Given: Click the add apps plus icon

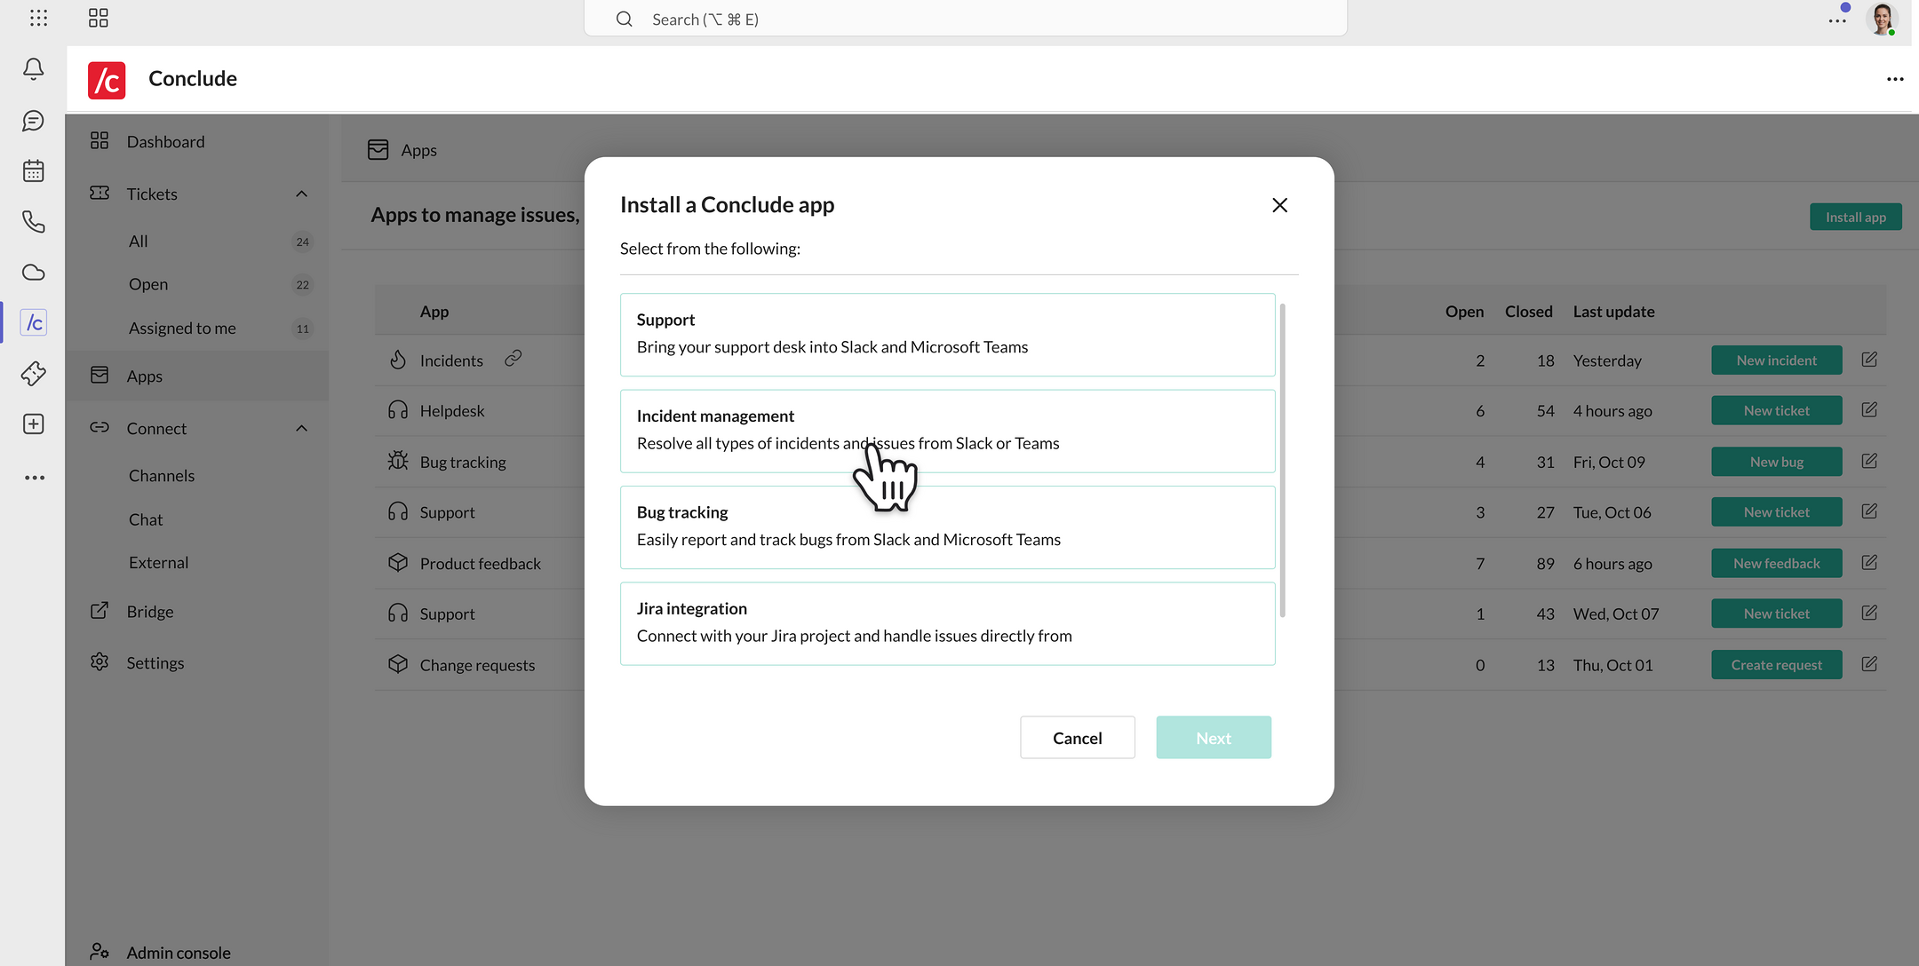Looking at the screenshot, I should [x=34, y=424].
